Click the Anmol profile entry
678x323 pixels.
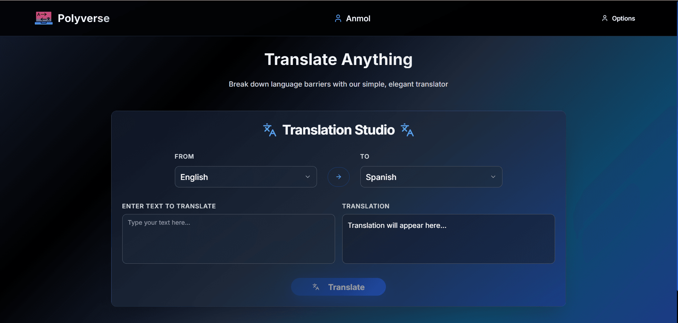(x=358, y=18)
